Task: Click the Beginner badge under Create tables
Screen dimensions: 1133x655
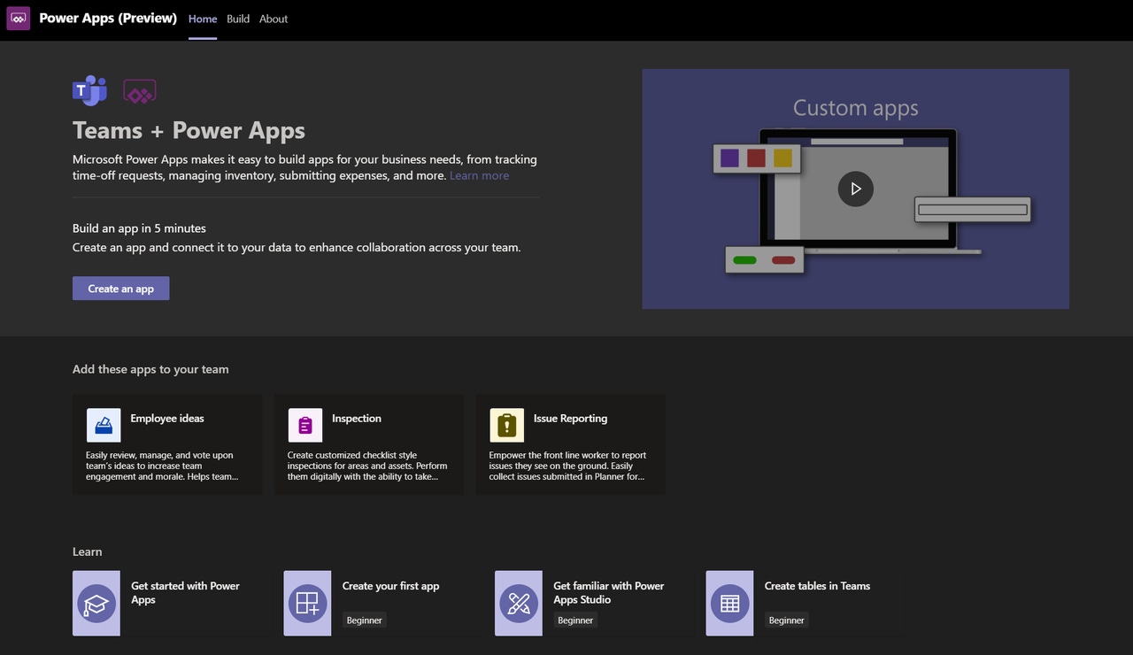Action: [x=786, y=620]
